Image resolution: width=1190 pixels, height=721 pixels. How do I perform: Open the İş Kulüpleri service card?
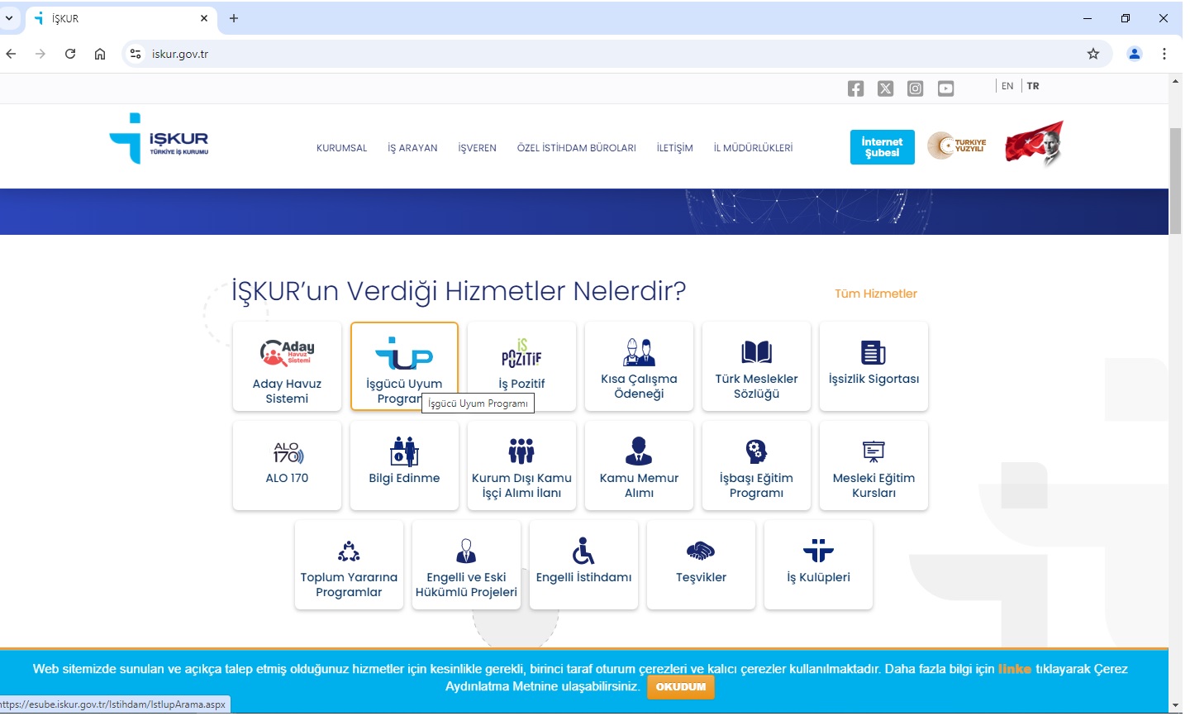pos(818,565)
